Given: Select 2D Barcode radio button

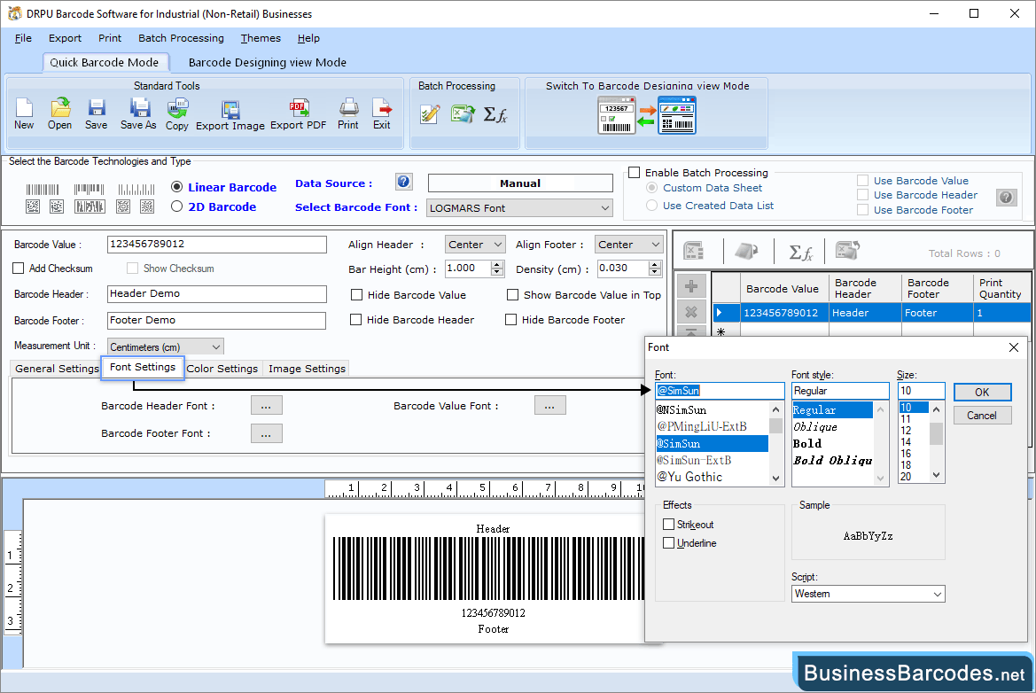Looking at the screenshot, I should click(176, 206).
